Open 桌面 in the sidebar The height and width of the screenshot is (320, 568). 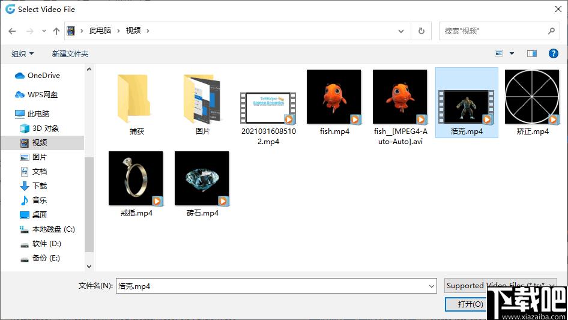(34, 214)
